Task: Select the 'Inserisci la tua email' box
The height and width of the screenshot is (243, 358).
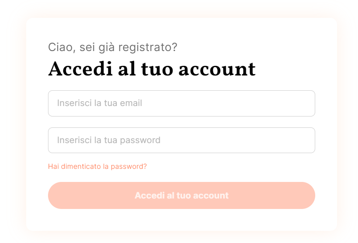Action: click(181, 103)
